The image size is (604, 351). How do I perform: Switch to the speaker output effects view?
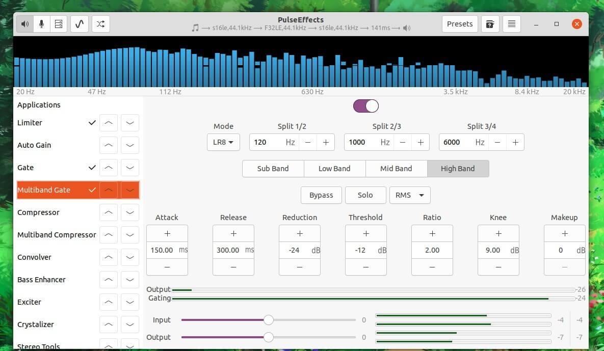point(25,24)
